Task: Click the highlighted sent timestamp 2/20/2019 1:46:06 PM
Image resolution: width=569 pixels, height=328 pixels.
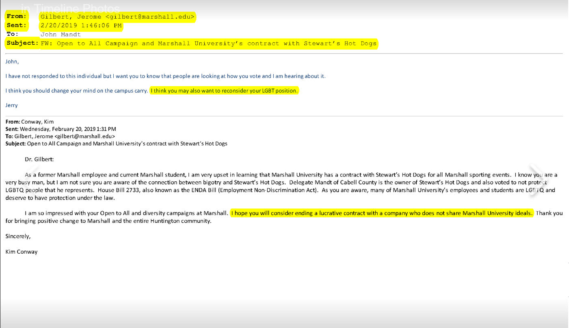Action: pyautogui.click(x=81, y=26)
